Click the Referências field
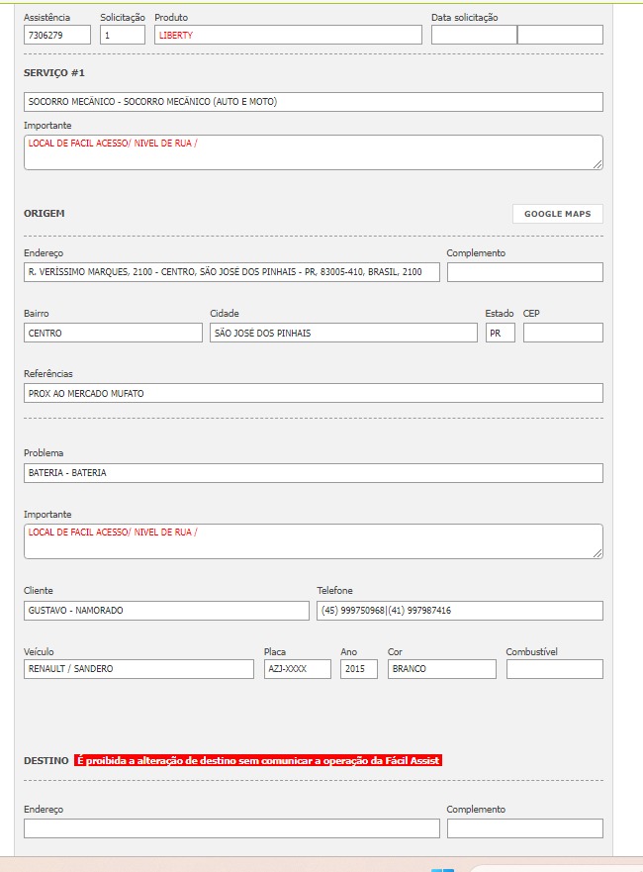 pos(313,394)
